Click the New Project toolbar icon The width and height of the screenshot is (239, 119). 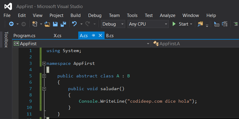point(35,24)
